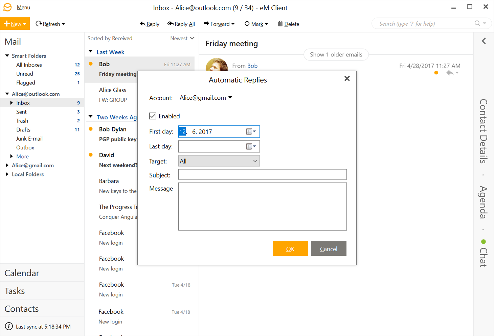Expand the Alice@gmail.com account
Viewport: 494px width, 336px height.
pyautogui.click(x=7, y=165)
